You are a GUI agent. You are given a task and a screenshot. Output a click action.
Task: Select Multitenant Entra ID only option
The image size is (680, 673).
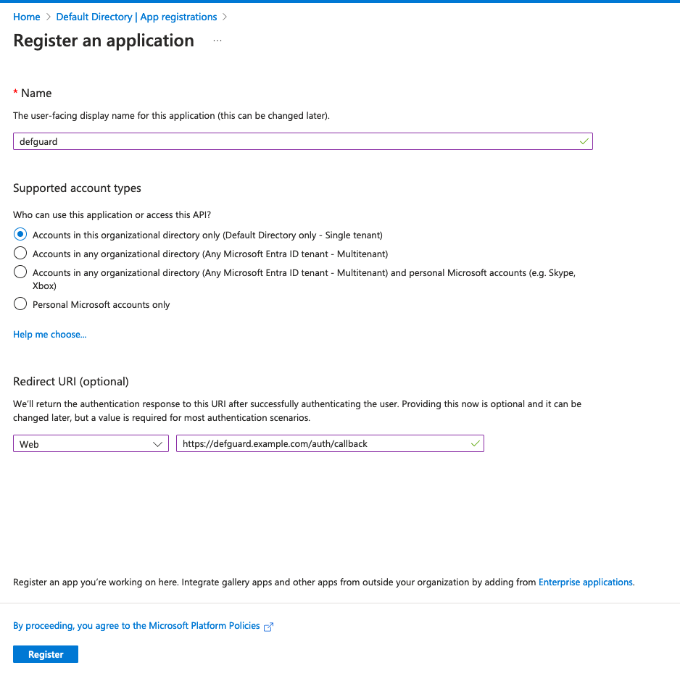point(20,254)
